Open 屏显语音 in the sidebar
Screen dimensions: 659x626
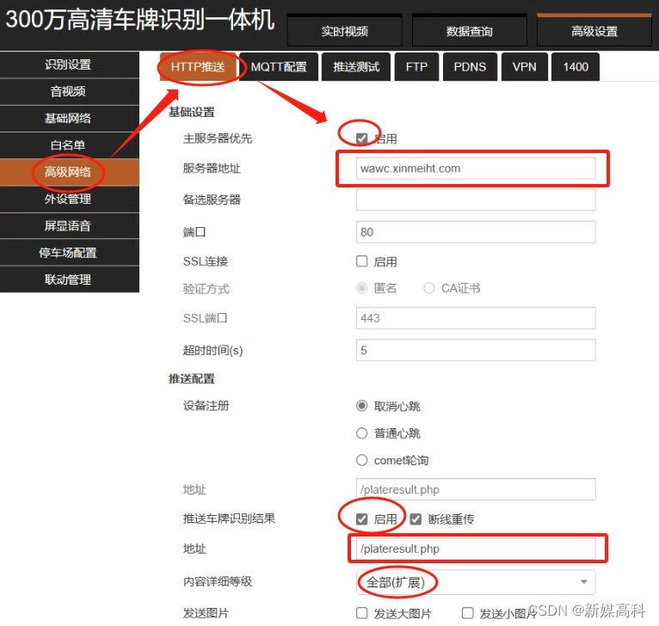(70, 226)
